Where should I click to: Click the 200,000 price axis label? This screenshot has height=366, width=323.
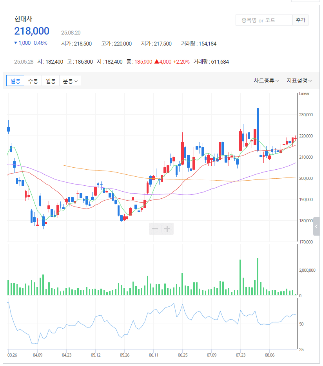306,178
